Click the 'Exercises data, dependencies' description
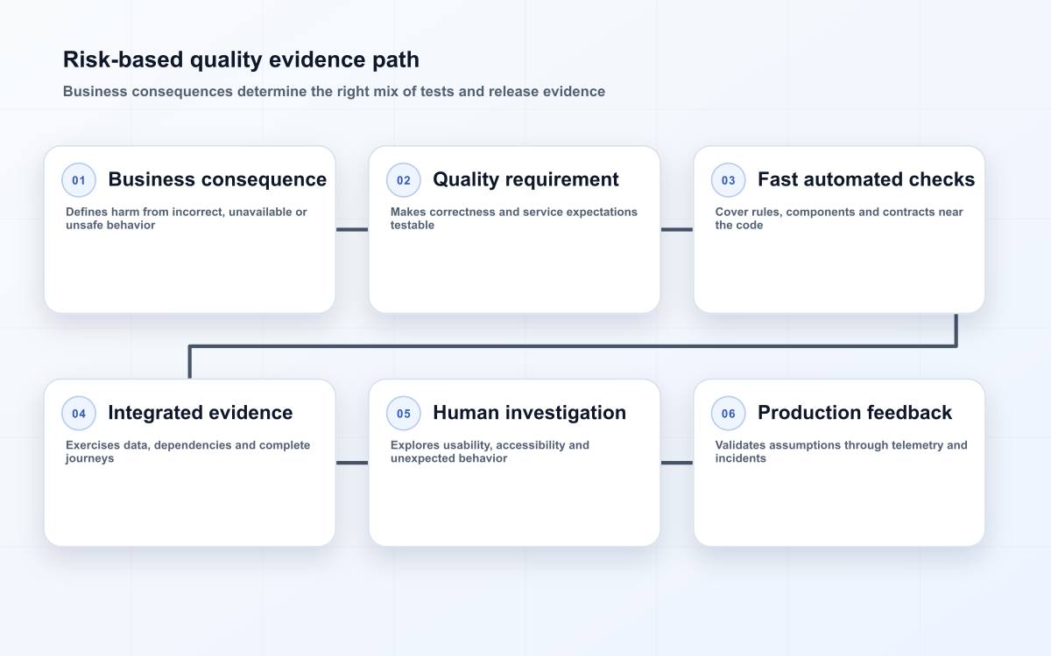The image size is (1051, 656). point(188,452)
